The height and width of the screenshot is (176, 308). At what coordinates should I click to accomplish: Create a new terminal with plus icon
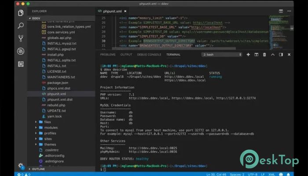pyautogui.click(x=248, y=55)
